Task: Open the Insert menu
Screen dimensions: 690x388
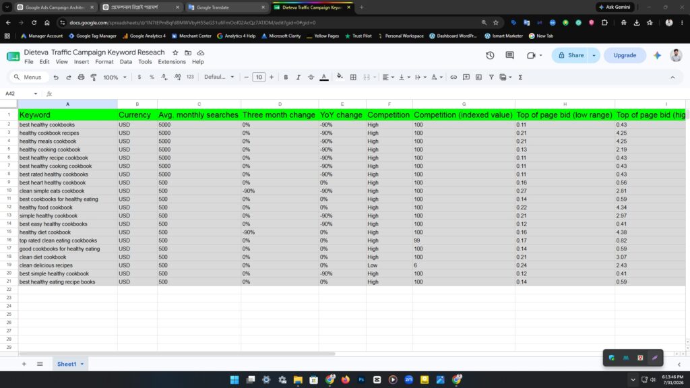Action: [82, 62]
